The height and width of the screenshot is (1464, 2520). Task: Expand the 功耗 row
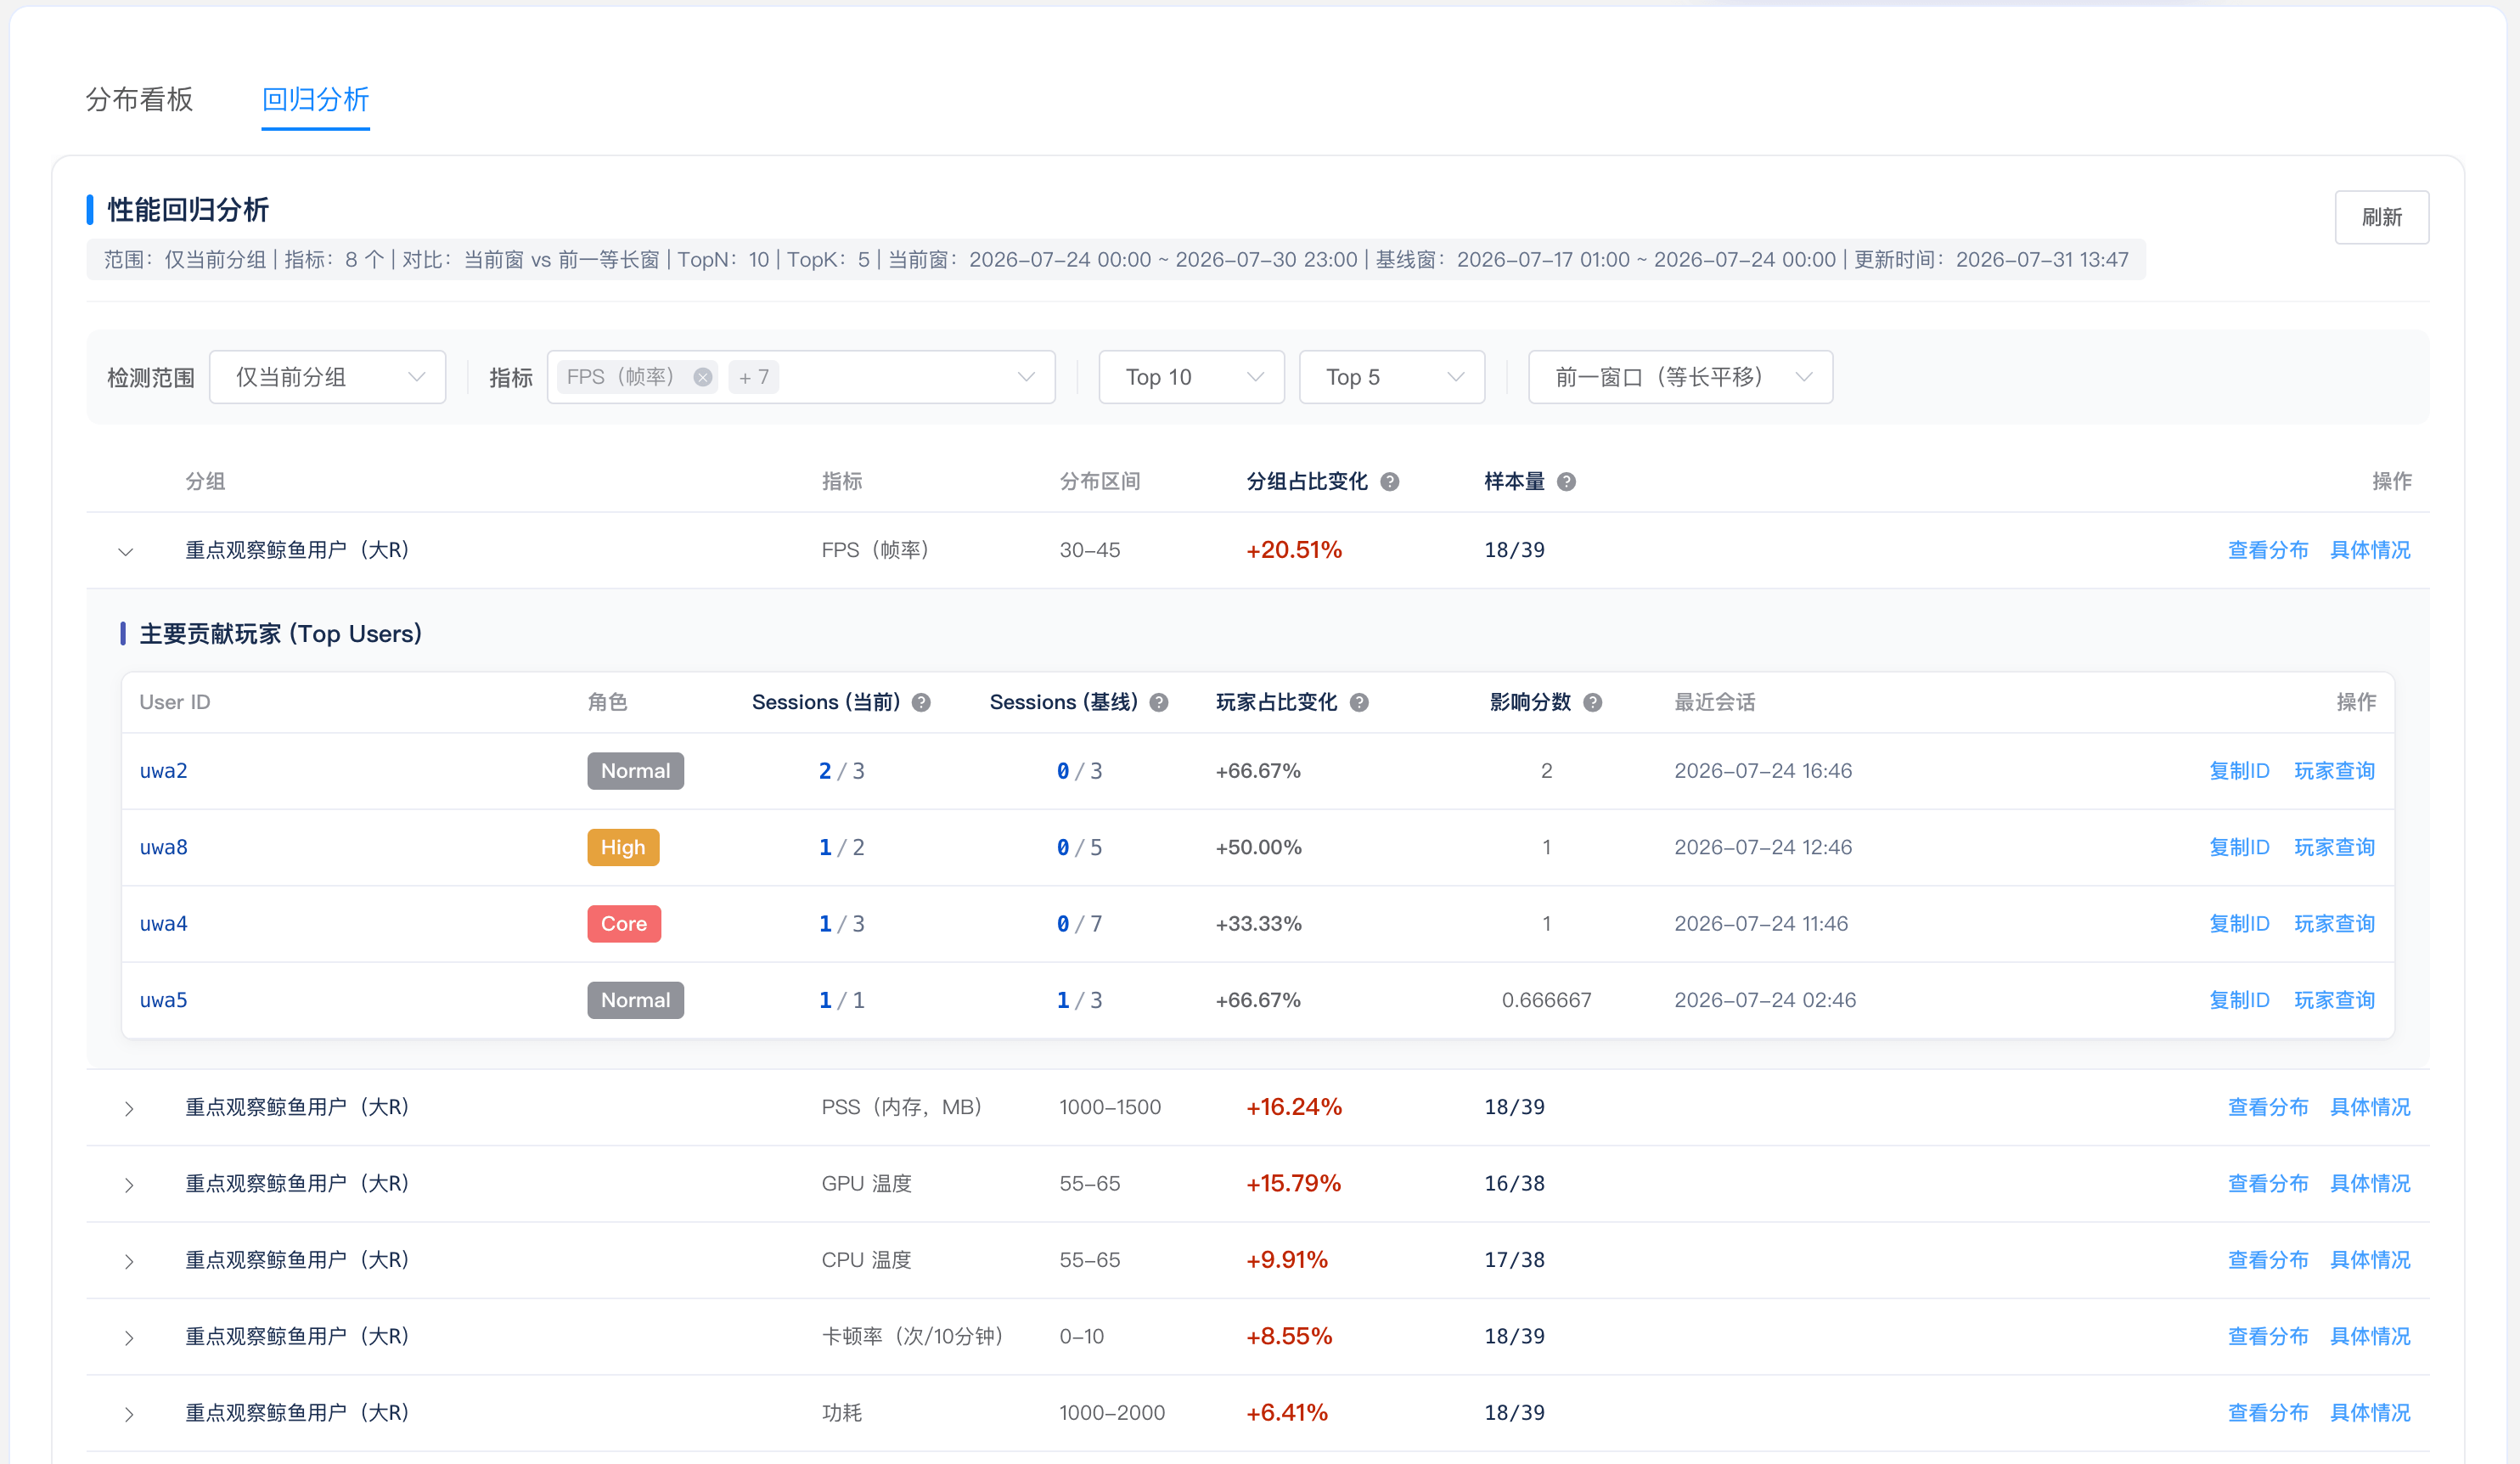[x=129, y=1414]
